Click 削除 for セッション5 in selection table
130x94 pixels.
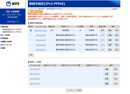pos(117,50)
